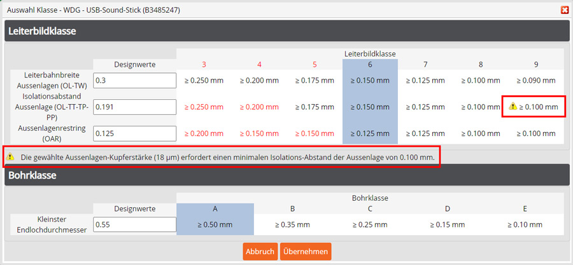Click warning icon in class 9 cell
Image resolution: width=573 pixels, height=265 pixels.
(x=512, y=107)
